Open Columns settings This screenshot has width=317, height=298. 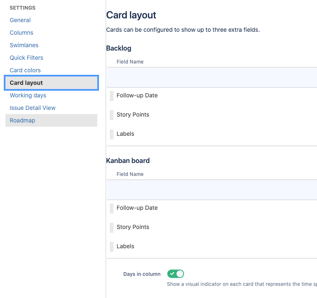pos(21,33)
